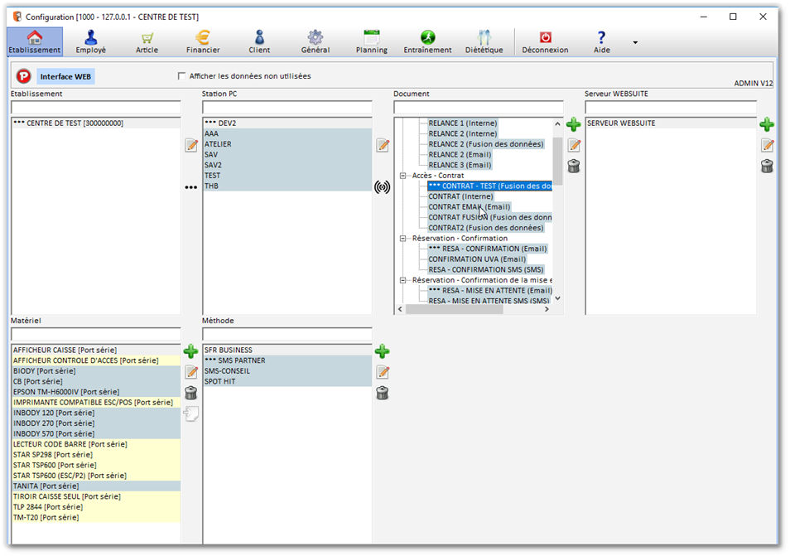
Task: Click the green plus icon beside Document list
Action: point(573,125)
